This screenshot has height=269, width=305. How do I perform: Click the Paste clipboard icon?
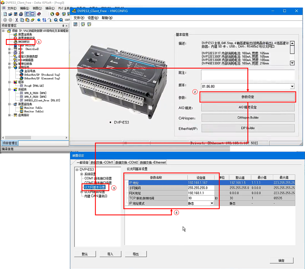[27, 20]
